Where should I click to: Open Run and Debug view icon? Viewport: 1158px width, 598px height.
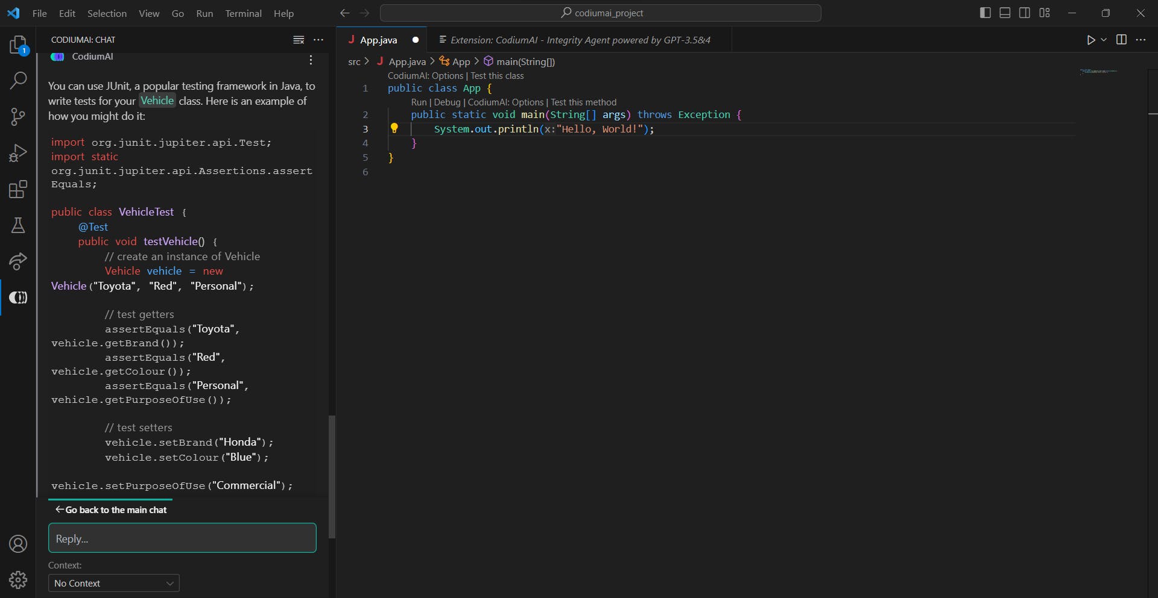[x=18, y=153]
